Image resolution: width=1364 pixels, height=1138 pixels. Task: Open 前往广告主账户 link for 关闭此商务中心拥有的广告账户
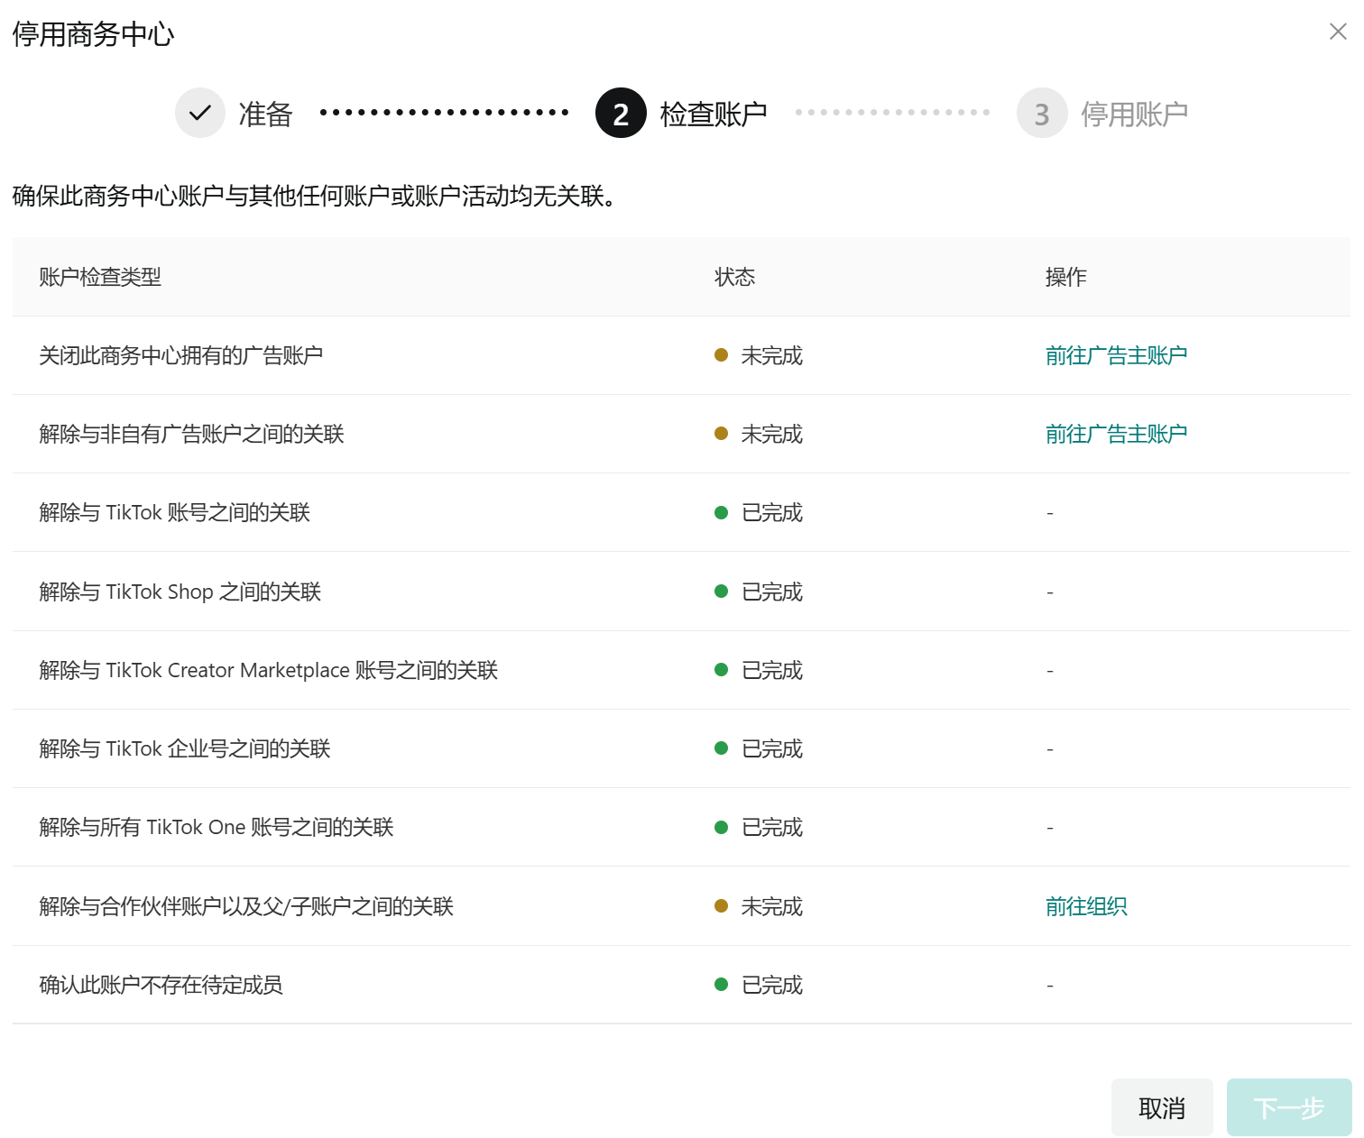(x=1116, y=356)
